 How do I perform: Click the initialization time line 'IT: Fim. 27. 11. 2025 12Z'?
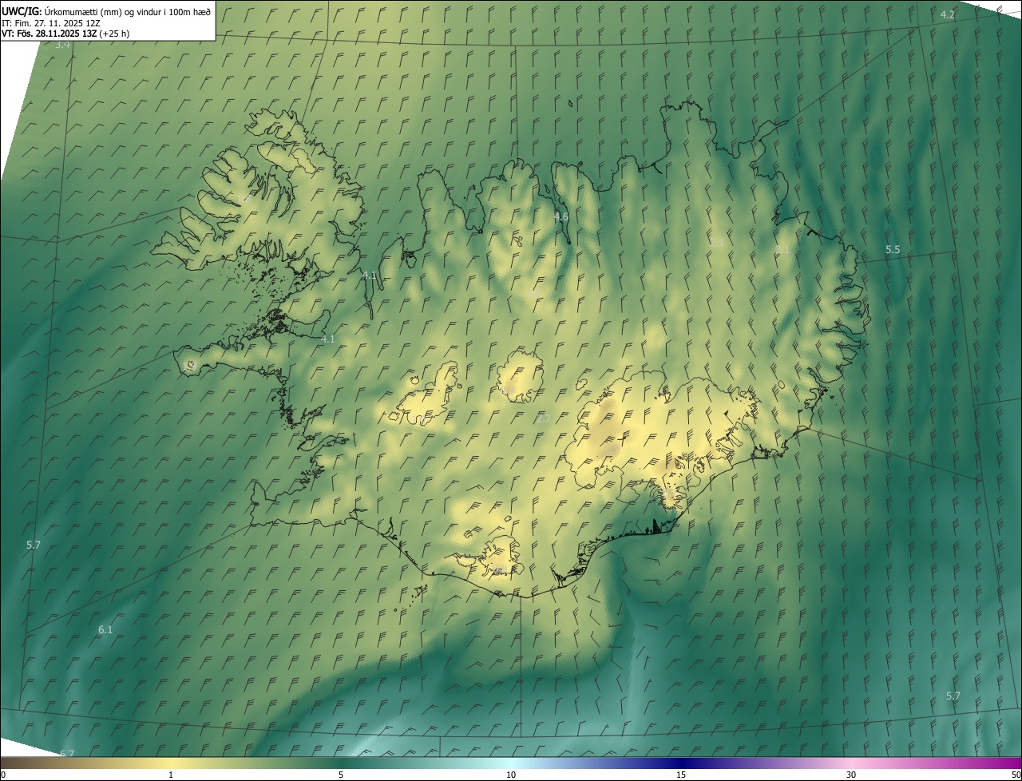tap(51, 22)
